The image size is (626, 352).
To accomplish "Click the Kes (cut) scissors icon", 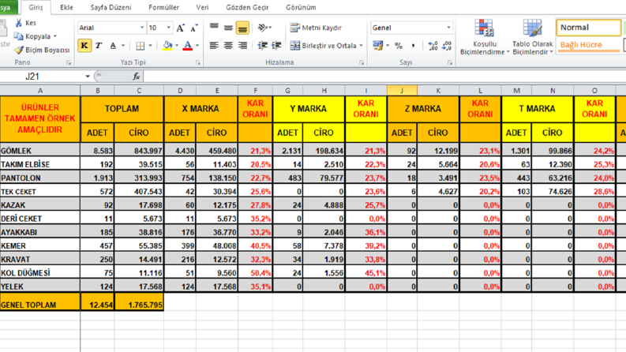I will point(18,23).
